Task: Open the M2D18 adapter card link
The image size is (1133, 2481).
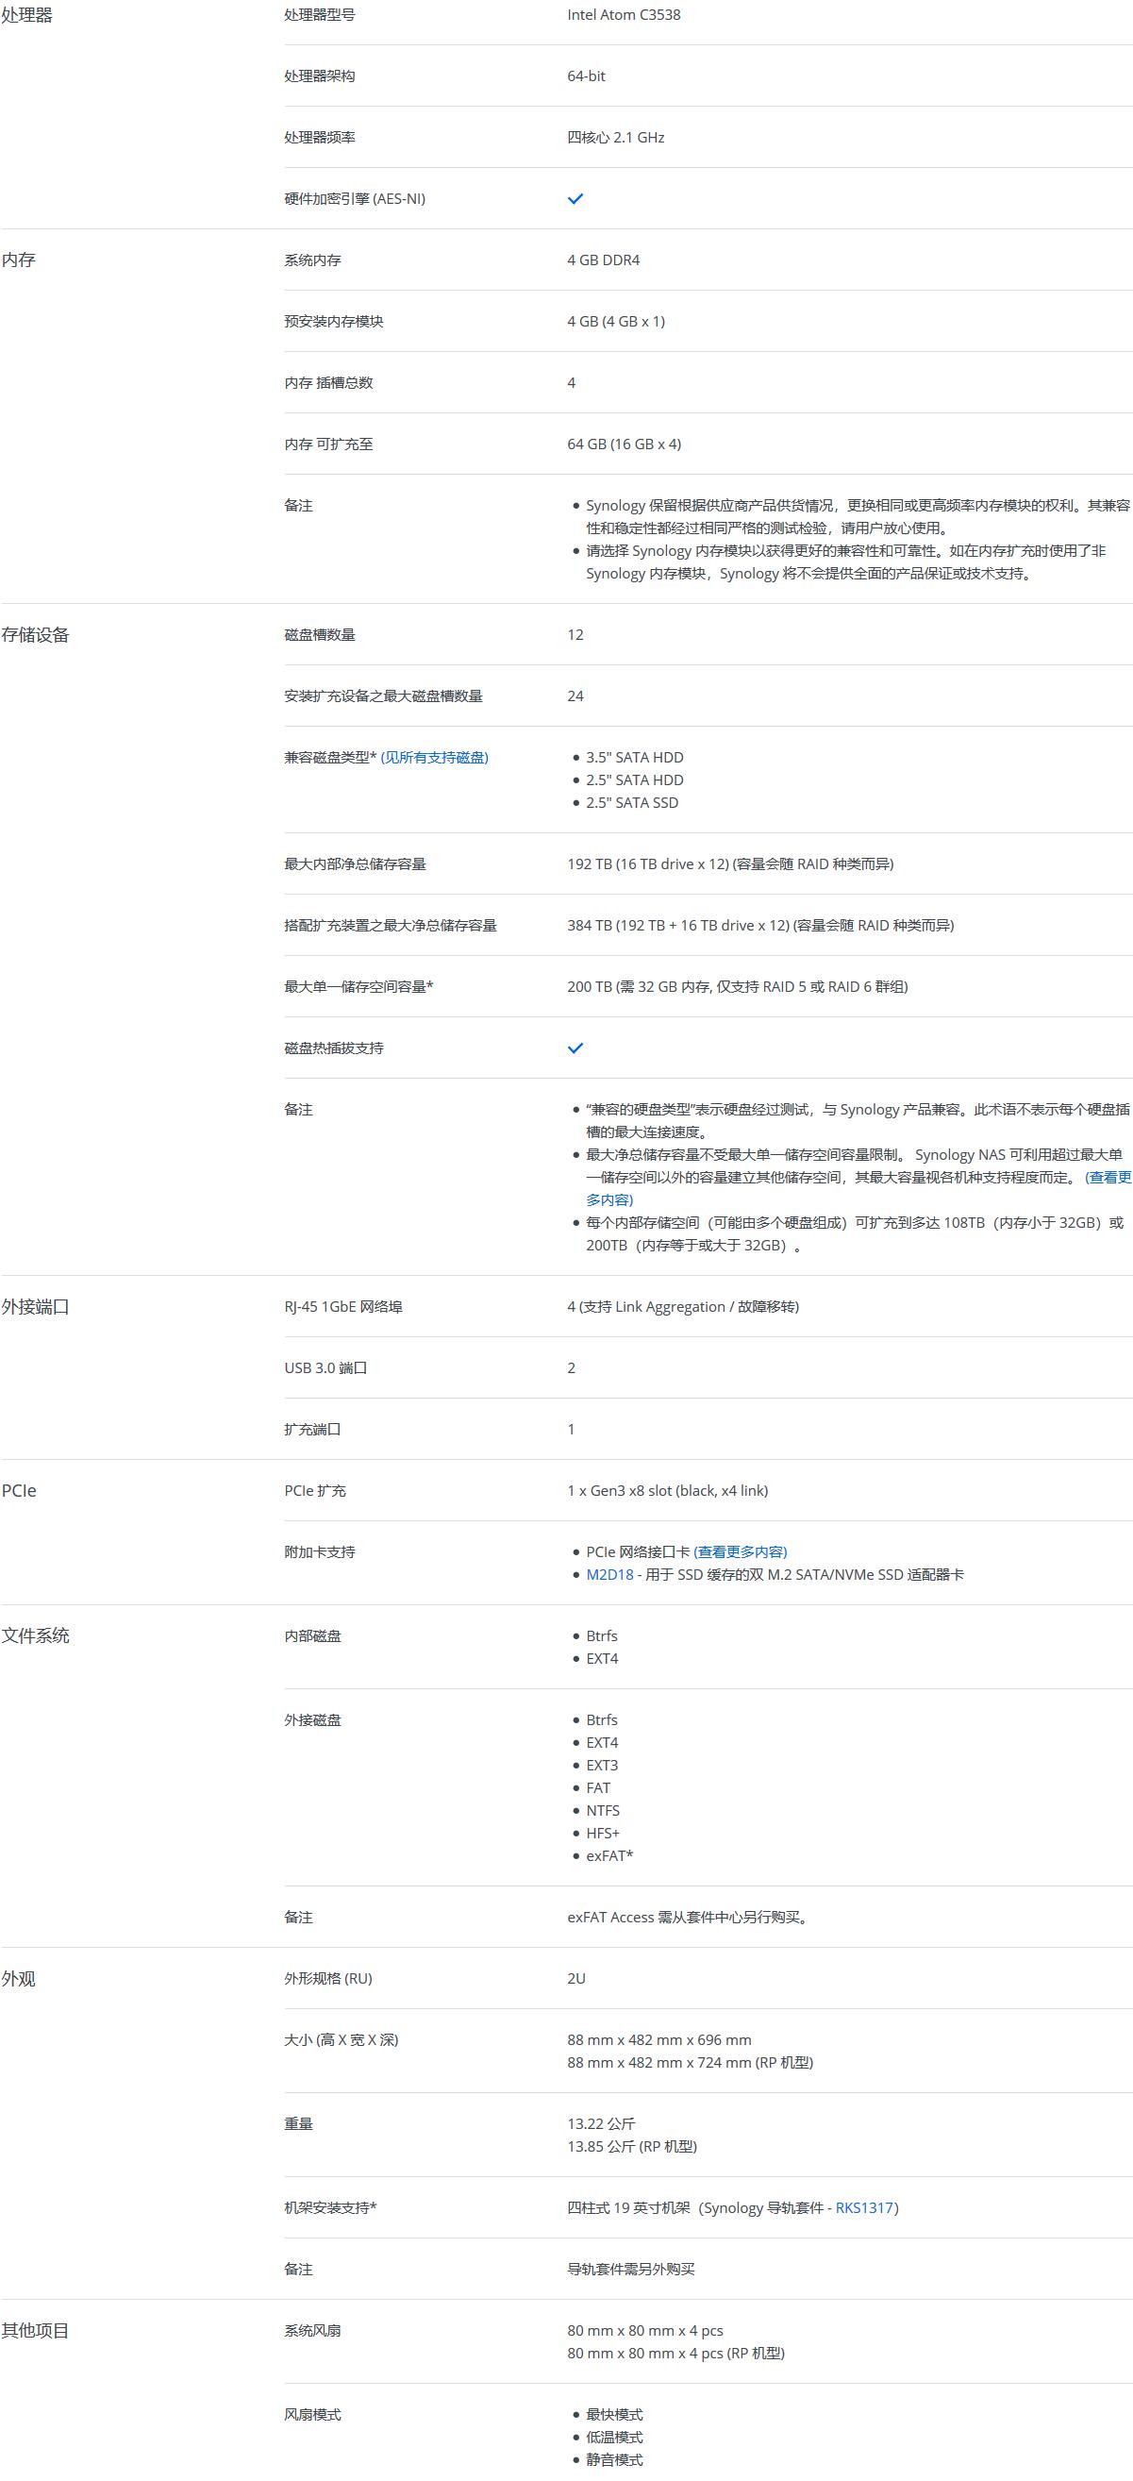Action: tap(610, 1575)
